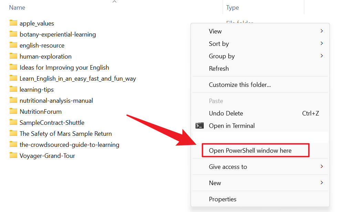Expand the View submenu arrow
359x212 pixels.
point(321,31)
